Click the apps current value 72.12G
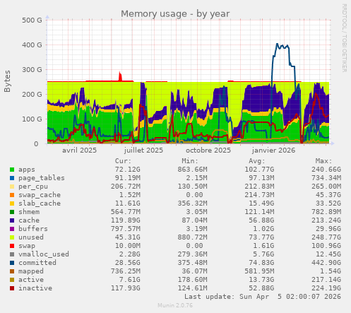Viewport: 351px width, 313px height. pos(127,170)
